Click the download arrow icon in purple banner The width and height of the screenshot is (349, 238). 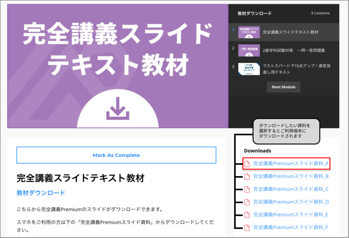click(x=118, y=108)
